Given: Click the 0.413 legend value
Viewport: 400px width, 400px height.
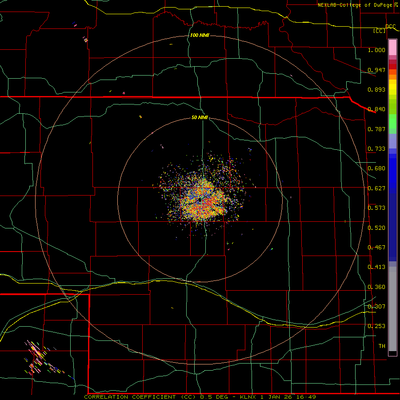Looking at the screenshot, I should click(376, 267).
